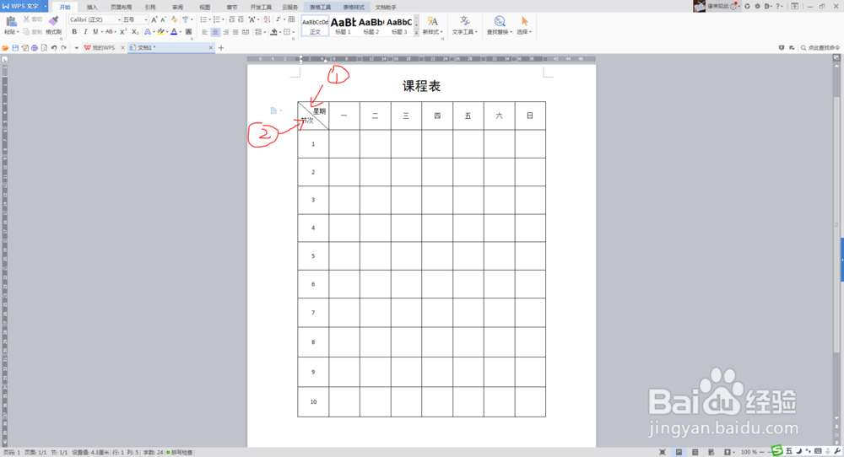
Task: Switch to fullscreen view in status bar
Action: click(663, 452)
